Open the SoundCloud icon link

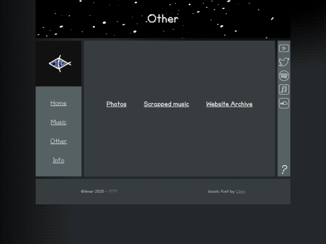click(284, 103)
